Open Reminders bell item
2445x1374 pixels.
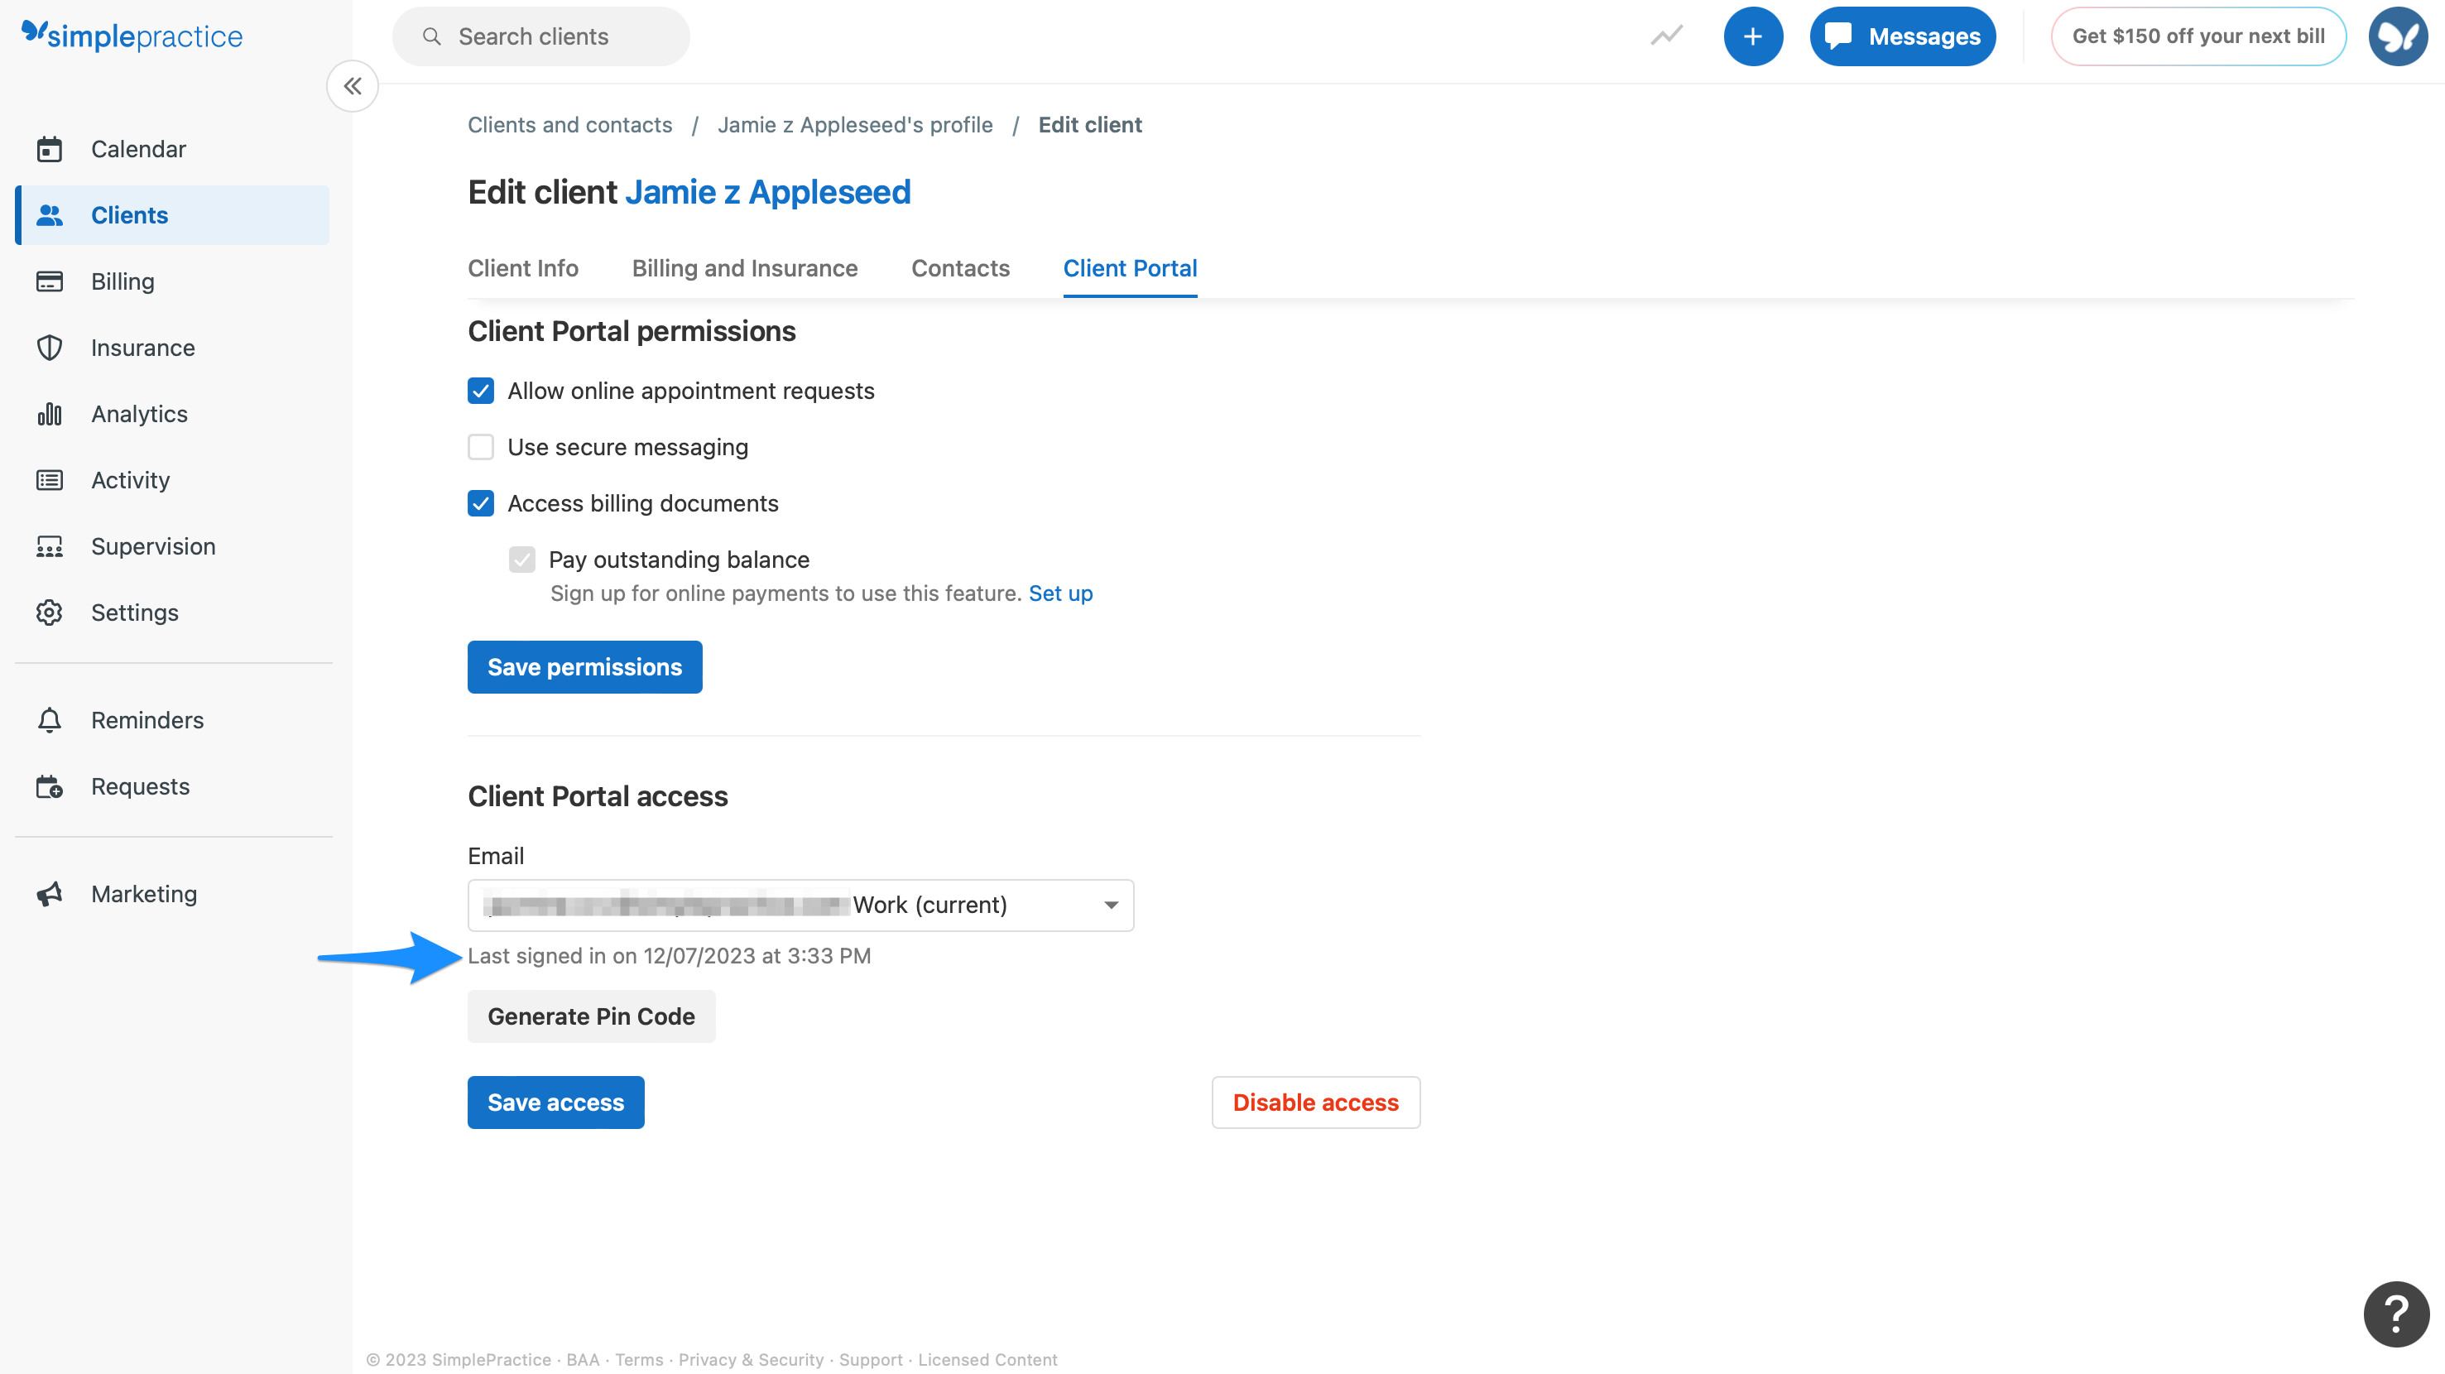click(x=173, y=720)
